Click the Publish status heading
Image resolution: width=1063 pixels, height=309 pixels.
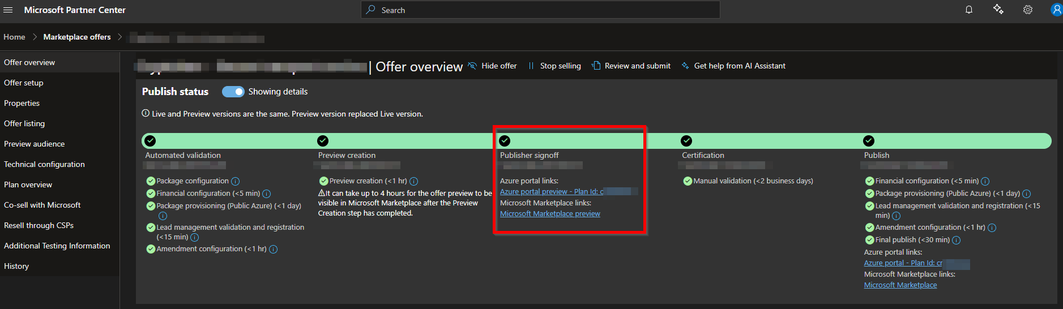[175, 92]
